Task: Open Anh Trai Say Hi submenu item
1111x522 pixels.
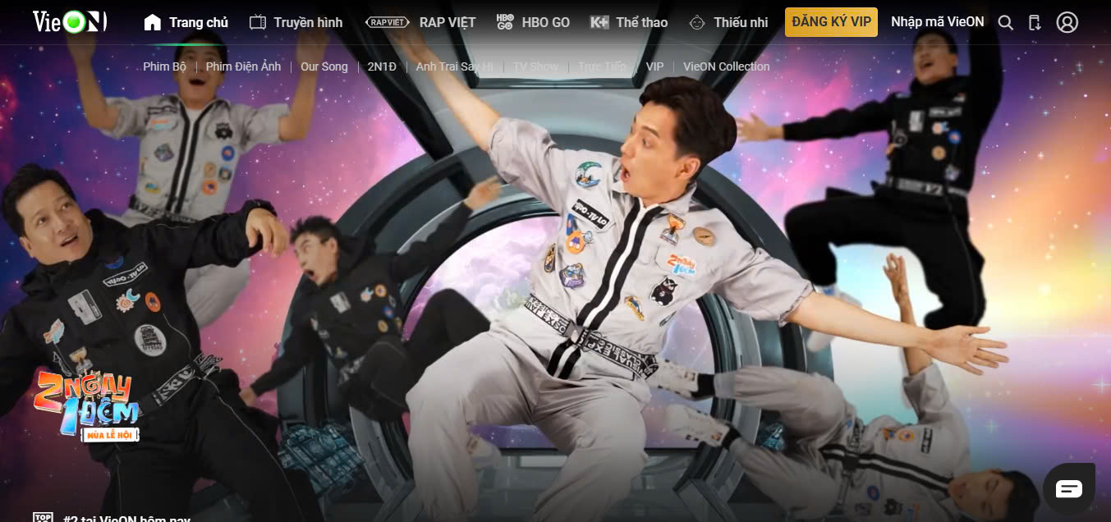Action: [455, 66]
